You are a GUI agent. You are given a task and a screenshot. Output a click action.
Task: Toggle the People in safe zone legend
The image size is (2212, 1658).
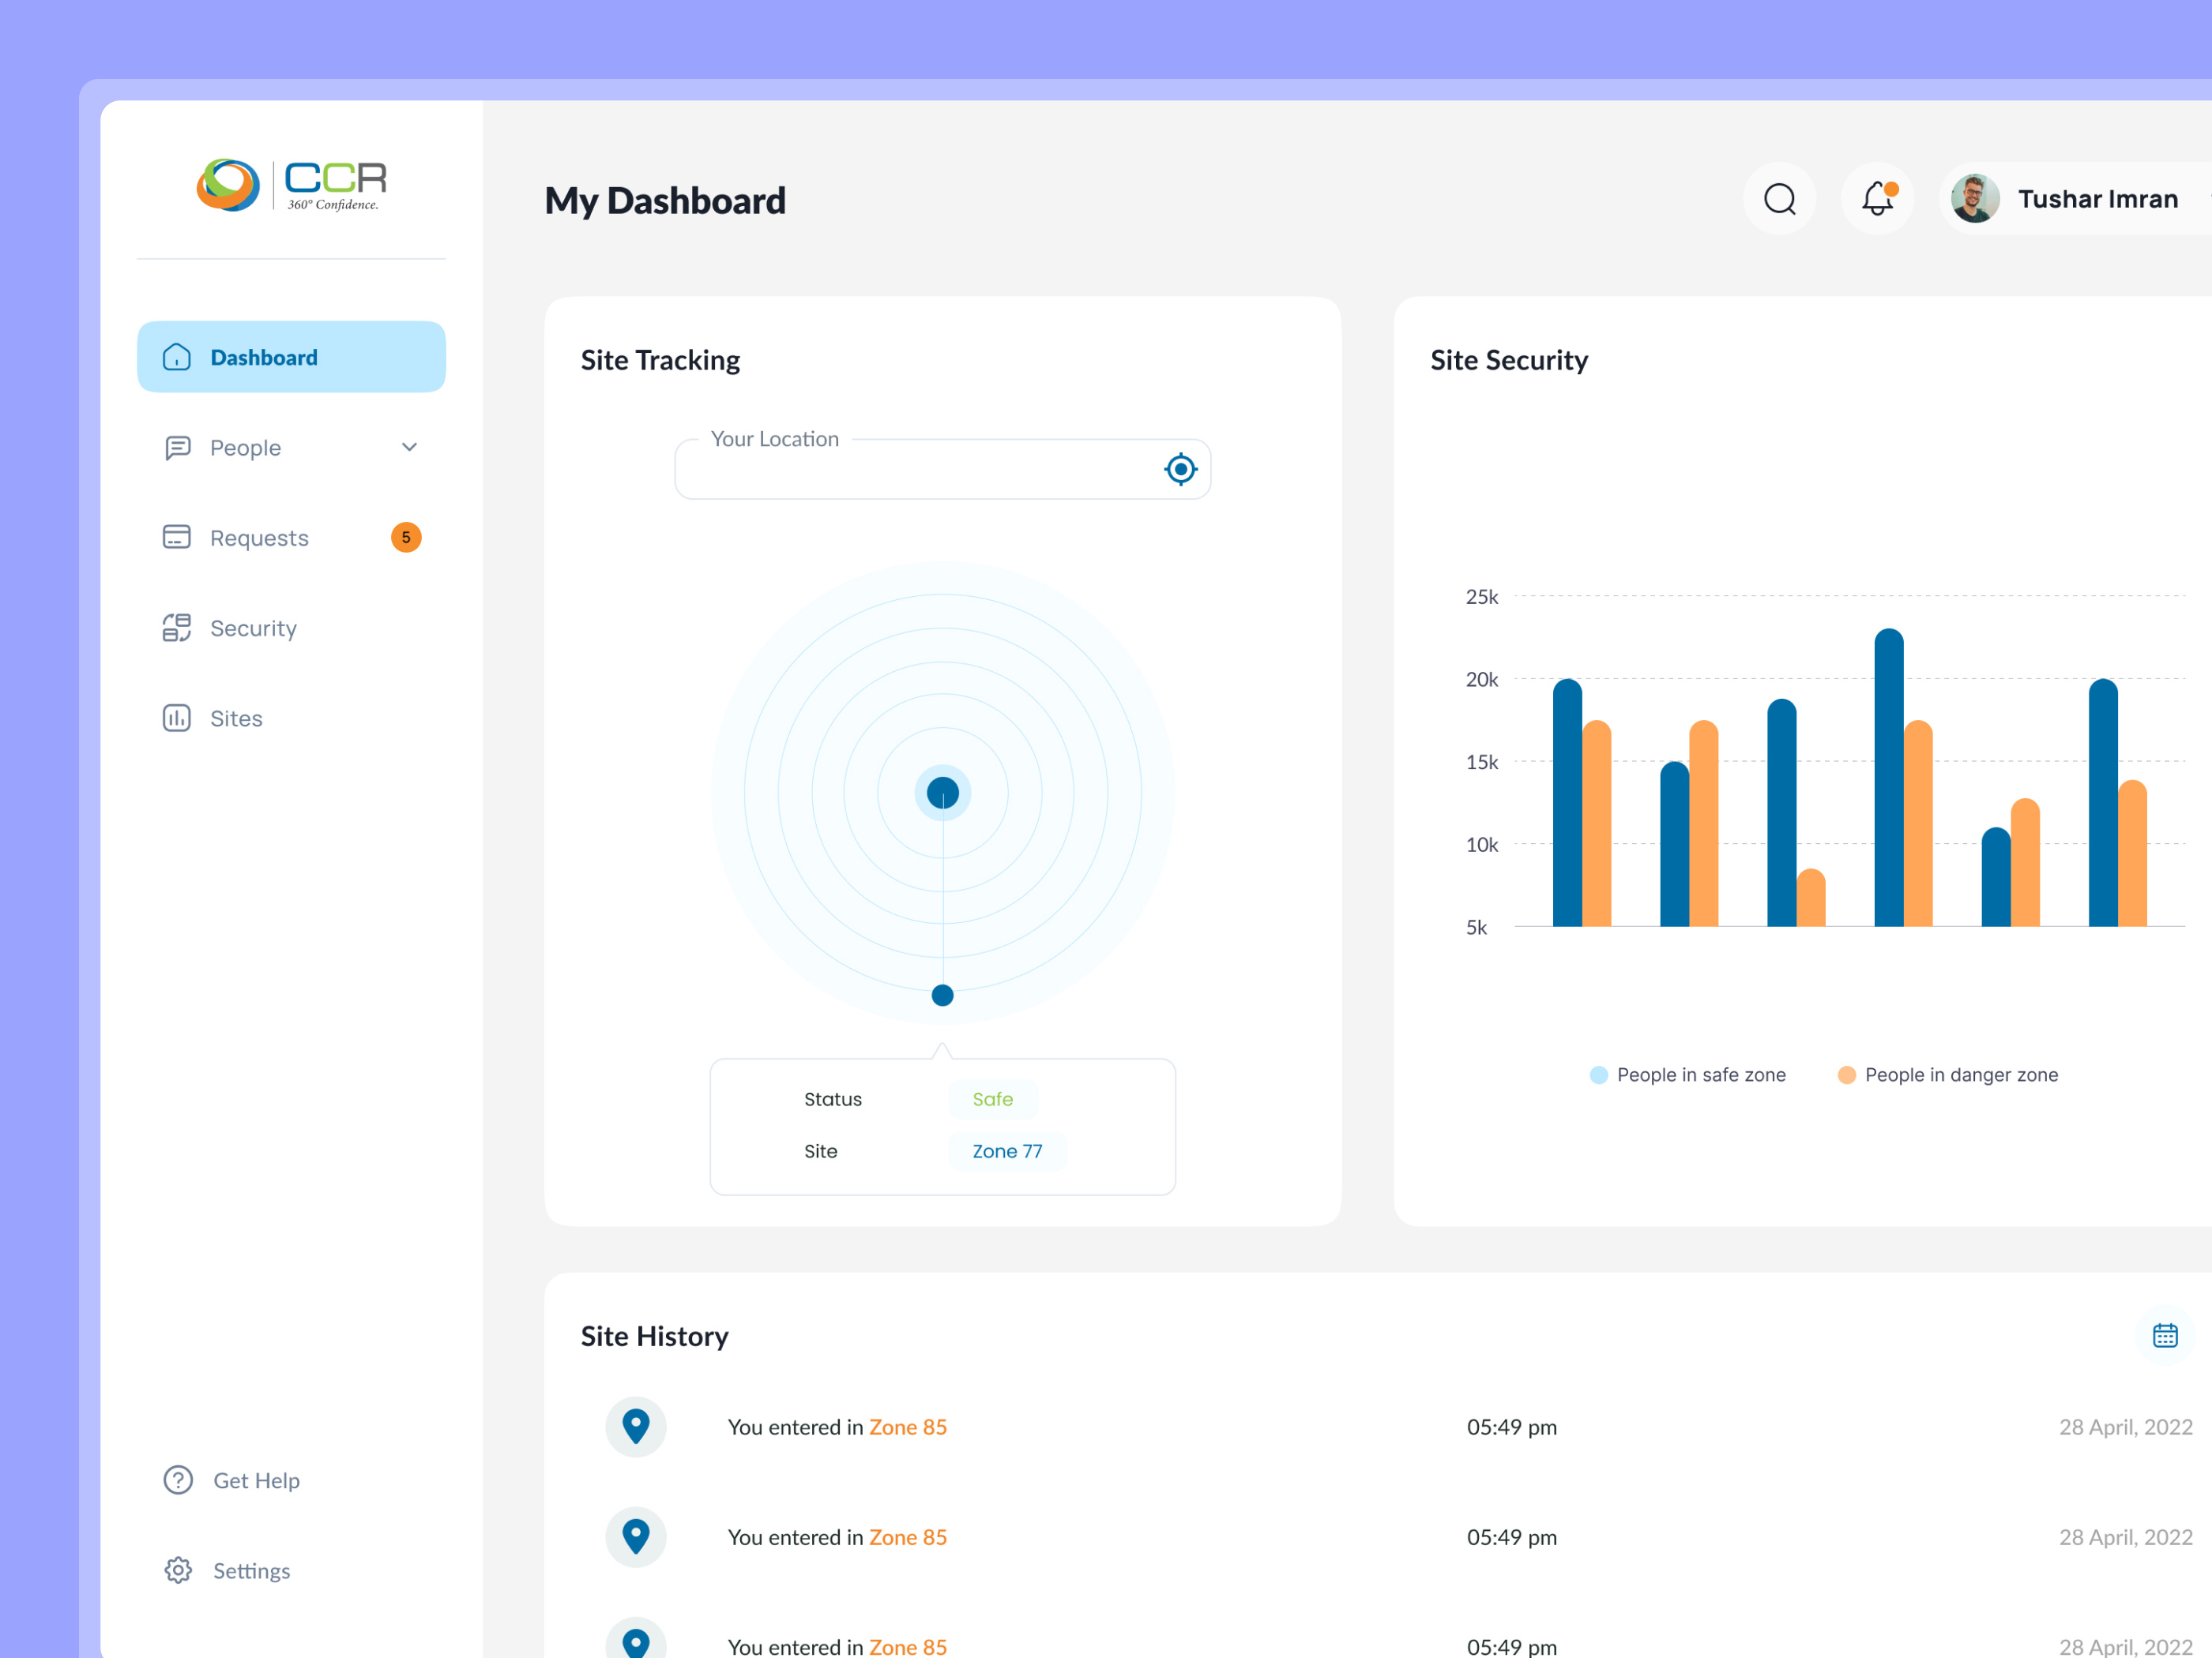click(x=1687, y=1075)
